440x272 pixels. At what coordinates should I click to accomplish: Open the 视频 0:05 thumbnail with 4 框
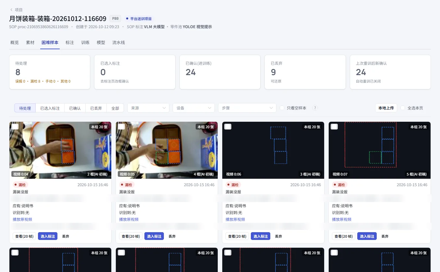tap(167, 150)
